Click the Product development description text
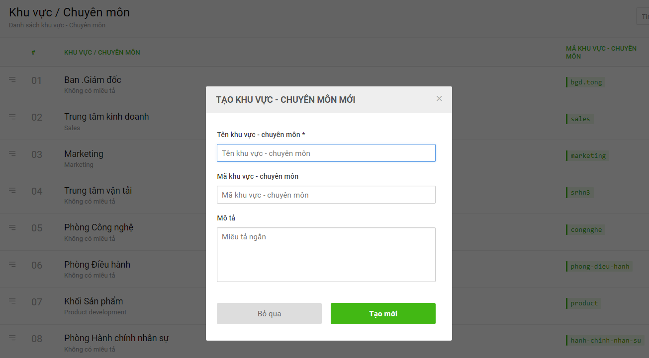 pyautogui.click(x=95, y=312)
